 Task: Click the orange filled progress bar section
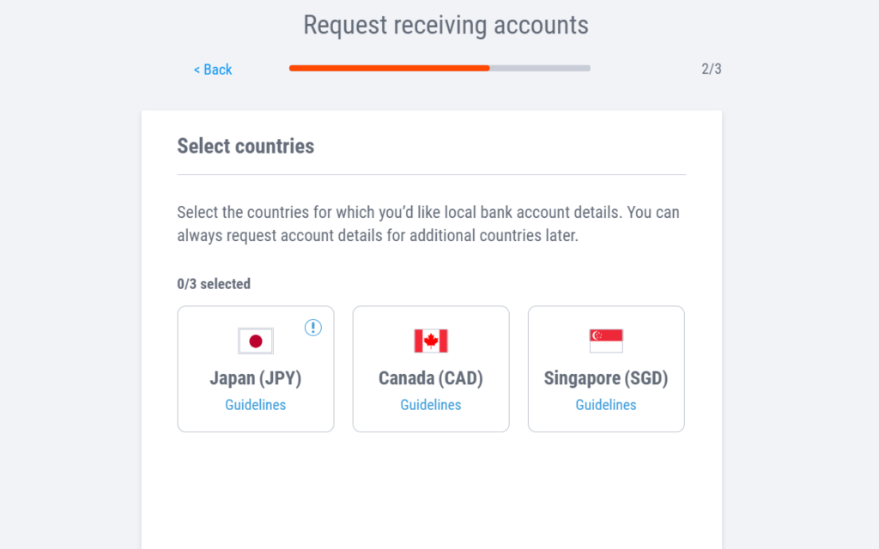pos(389,68)
